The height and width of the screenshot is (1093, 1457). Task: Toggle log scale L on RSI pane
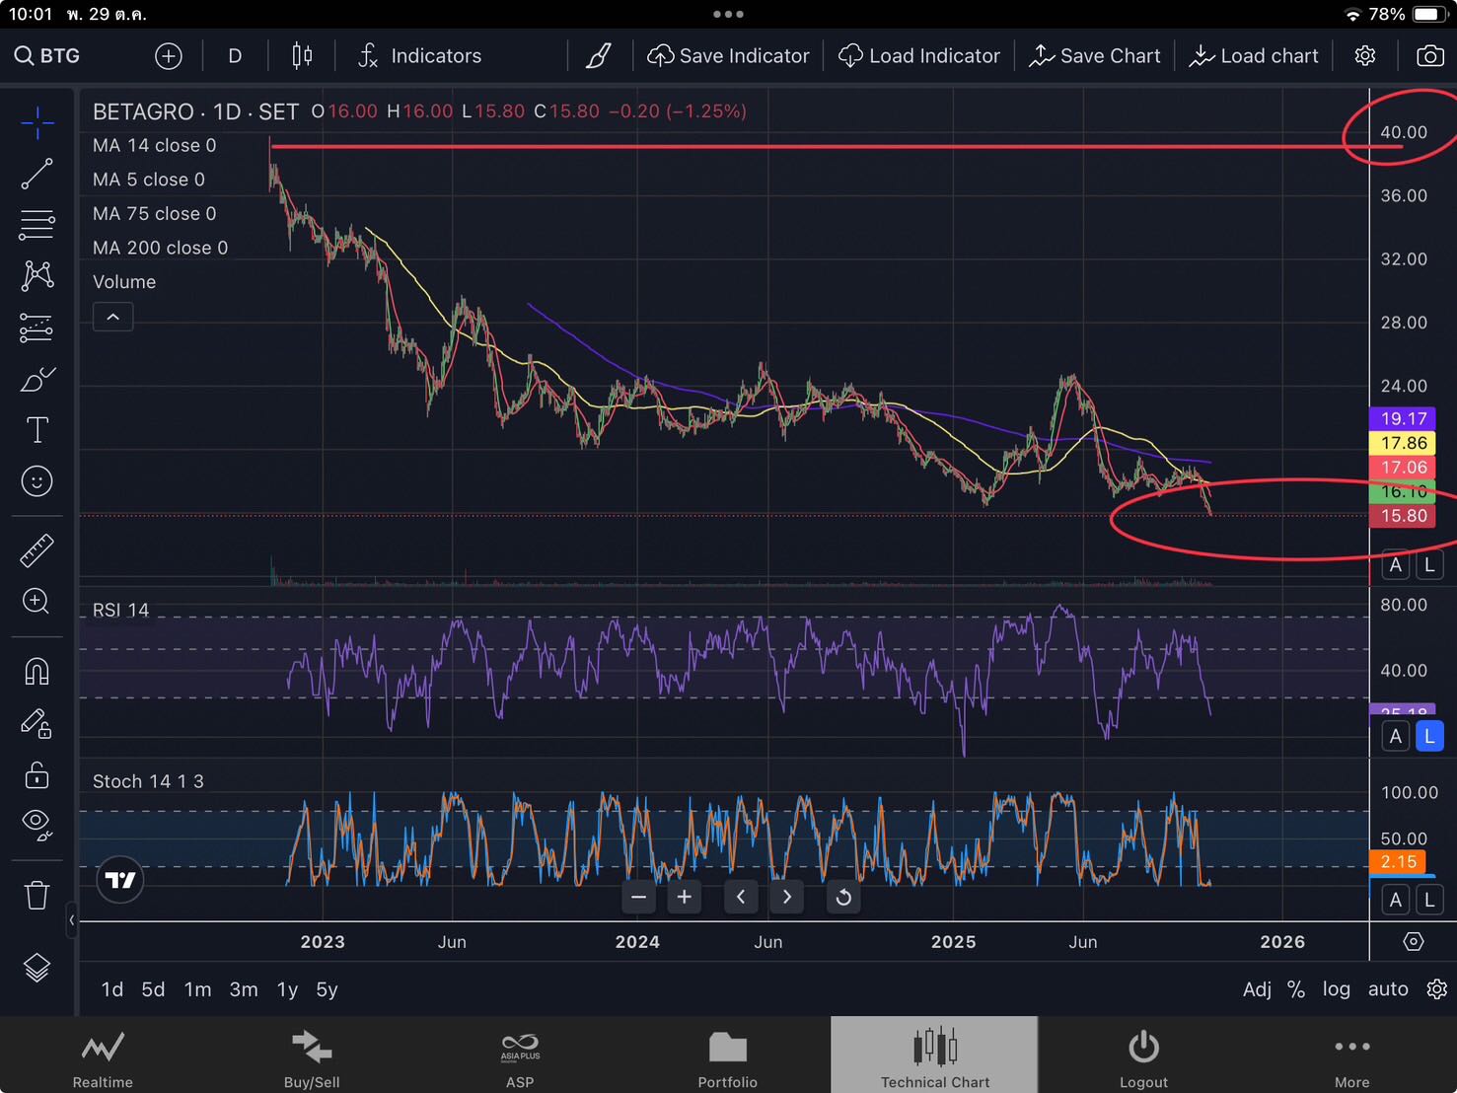tap(1429, 736)
